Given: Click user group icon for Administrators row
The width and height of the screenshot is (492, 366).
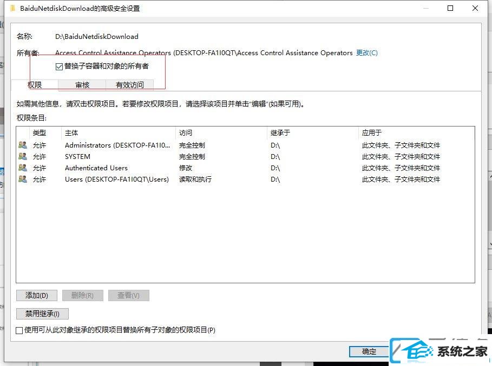Looking at the screenshot, I should pyautogui.click(x=23, y=145).
